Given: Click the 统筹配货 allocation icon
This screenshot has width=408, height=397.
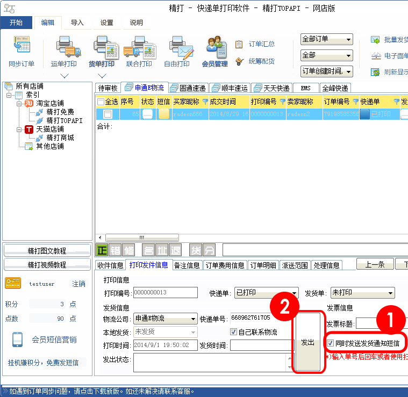Looking at the screenshot, I should [240, 61].
